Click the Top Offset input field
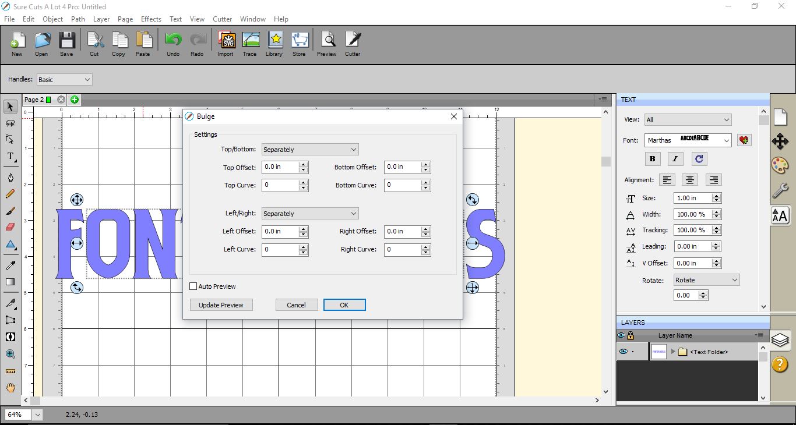The height and width of the screenshot is (425, 796). pos(281,167)
